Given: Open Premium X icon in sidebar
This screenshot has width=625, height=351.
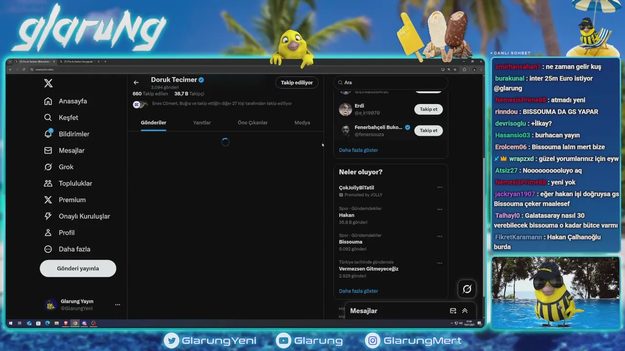Looking at the screenshot, I should [48, 200].
